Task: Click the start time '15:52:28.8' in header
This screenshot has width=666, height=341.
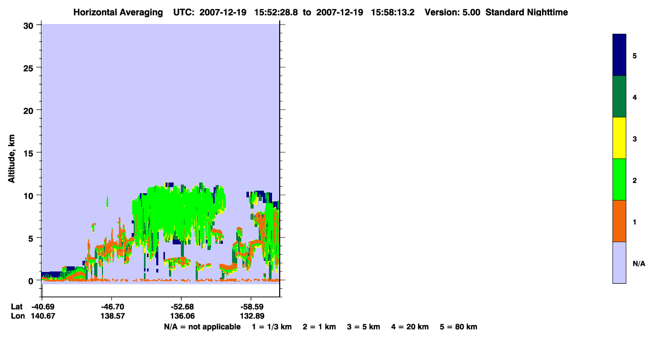Action: (x=277, y=12)
